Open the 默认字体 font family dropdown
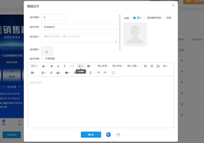The width and height of the screenshot is (204, 143). click(x=118, y=66)
